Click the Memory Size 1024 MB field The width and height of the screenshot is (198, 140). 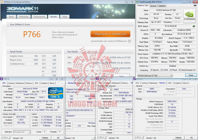157,50
